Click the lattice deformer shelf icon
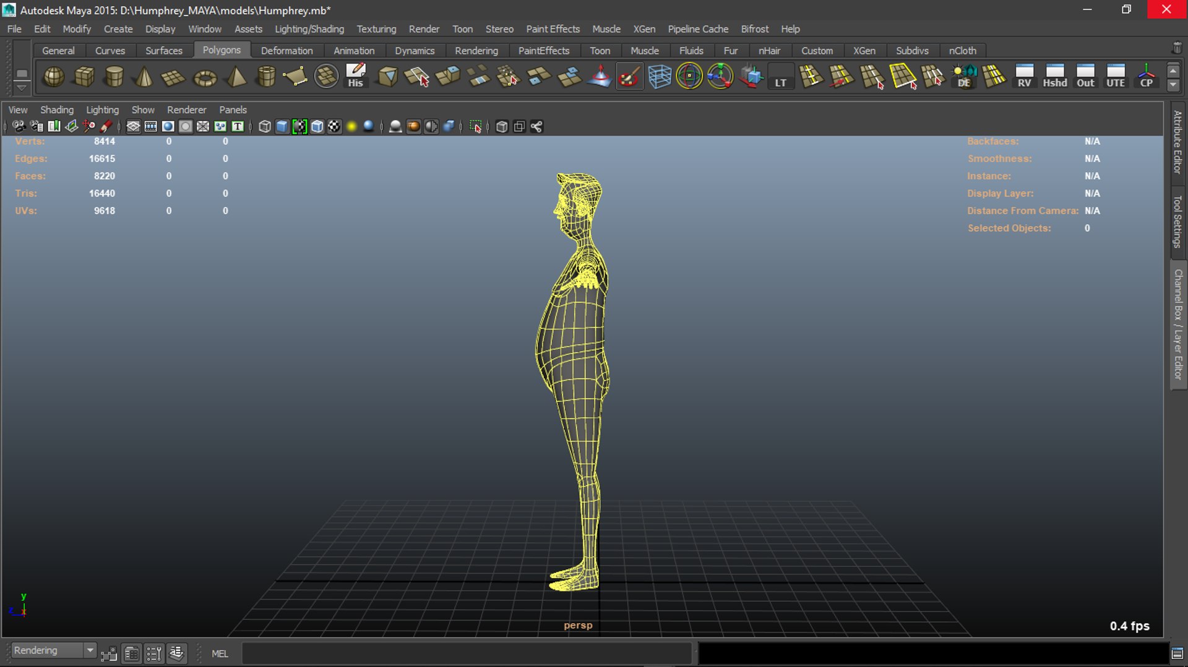 [x=660, y=77]
